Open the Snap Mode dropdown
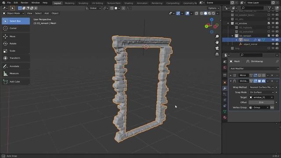The image size is (281, 158). point(262,92)
